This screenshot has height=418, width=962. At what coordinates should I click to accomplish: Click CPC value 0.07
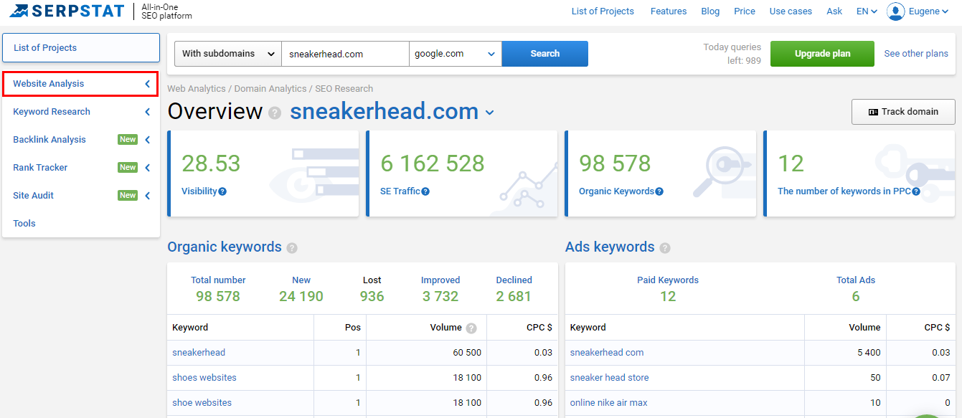(x=941, y=378)
